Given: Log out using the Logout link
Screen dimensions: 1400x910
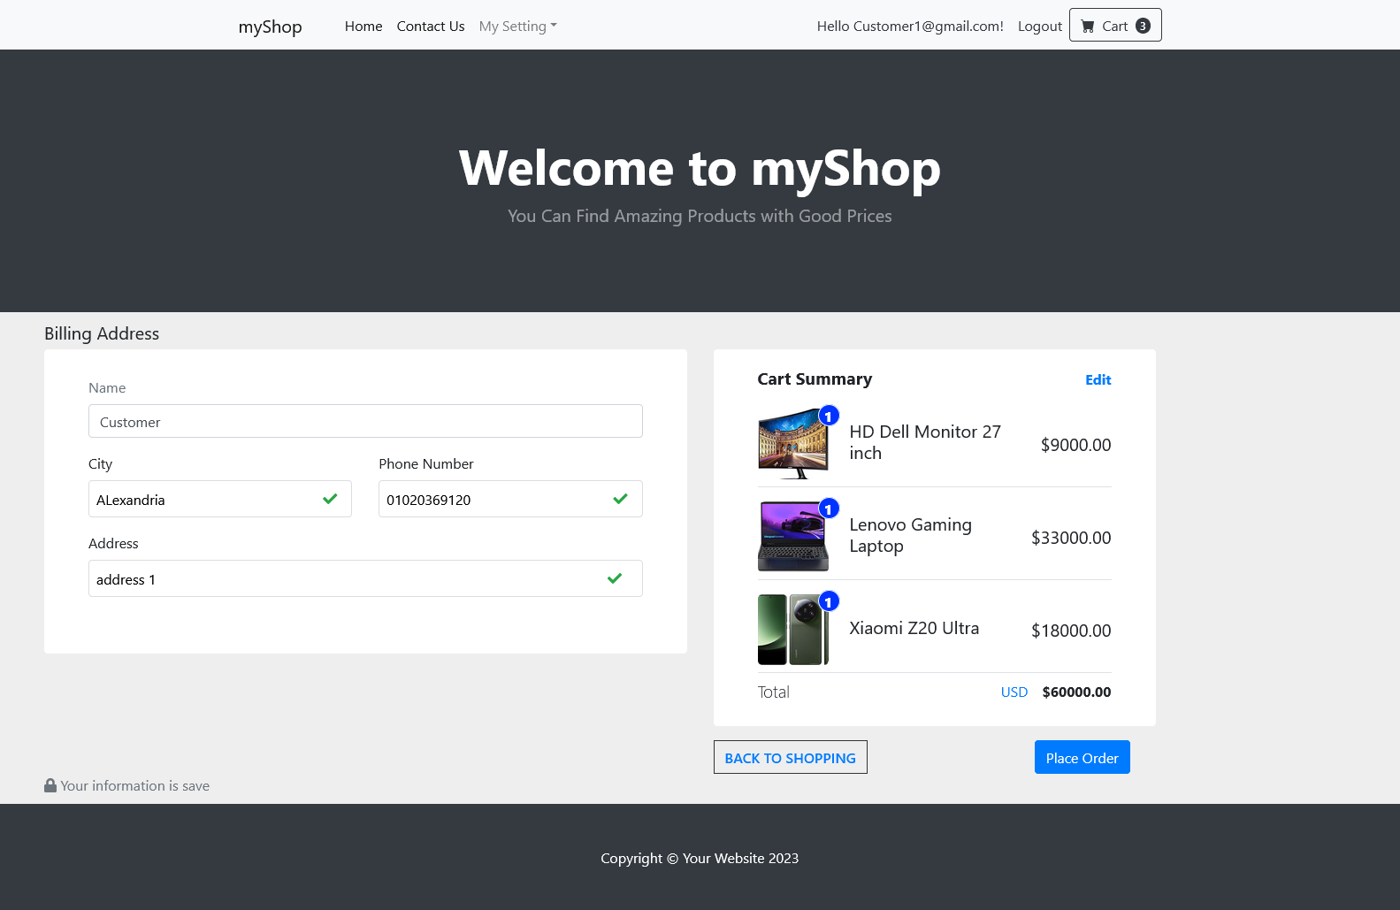Looking at the screenshot, I should pos(1039,27).
